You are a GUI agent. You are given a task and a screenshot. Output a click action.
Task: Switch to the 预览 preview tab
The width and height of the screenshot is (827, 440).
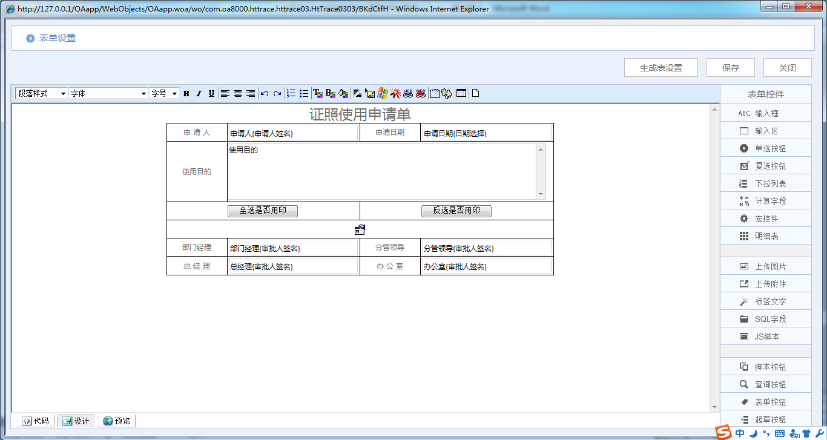[116, 421]
